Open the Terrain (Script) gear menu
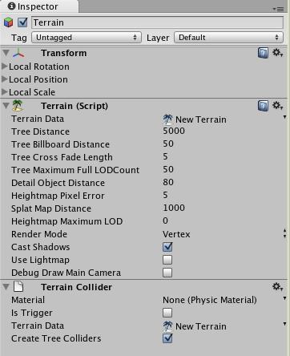290x356 pixels. point(277,105)
